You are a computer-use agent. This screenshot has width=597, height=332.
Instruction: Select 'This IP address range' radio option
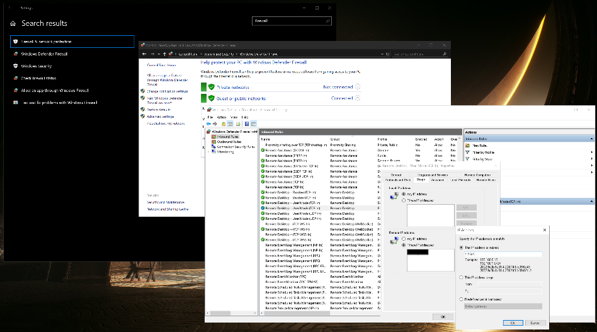[461, 277]
